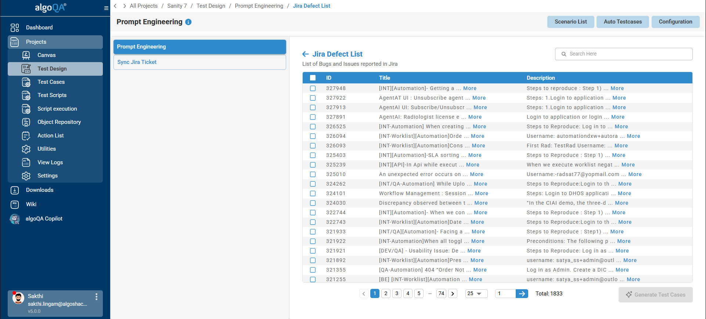706x319 pixels.
Task: Click the back arrow beside Jira Defect List
Action: click(306, 54)
